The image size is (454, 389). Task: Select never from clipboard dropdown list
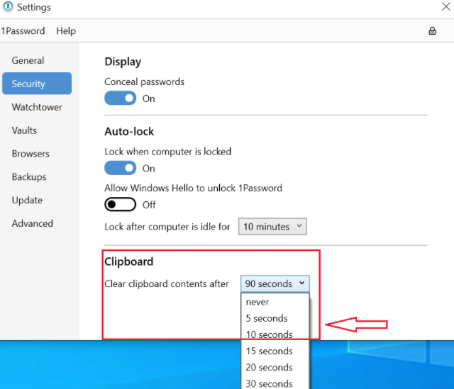tap(258, 302)
